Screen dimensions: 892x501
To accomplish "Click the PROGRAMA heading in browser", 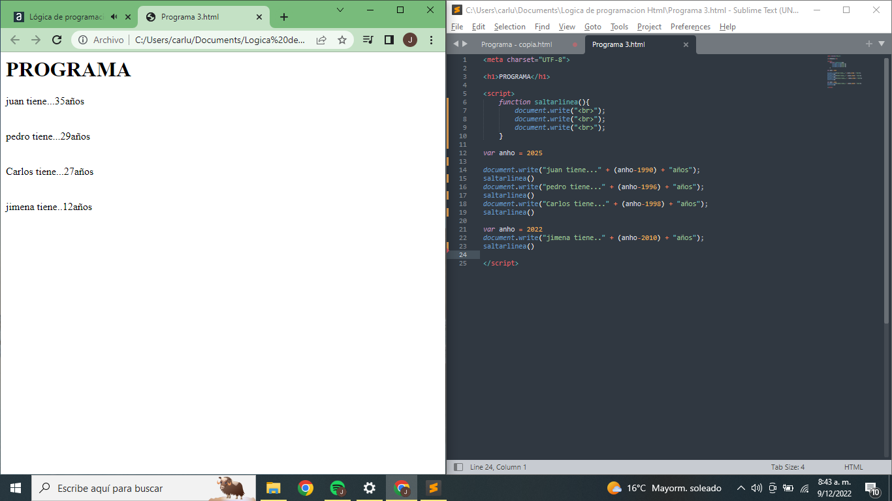I will pos(69,70).
